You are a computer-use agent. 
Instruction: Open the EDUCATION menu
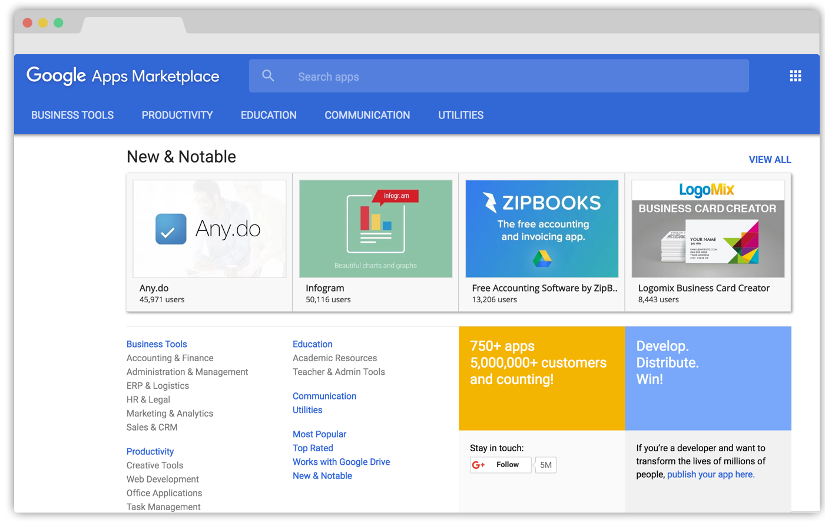tap(269, 115)
